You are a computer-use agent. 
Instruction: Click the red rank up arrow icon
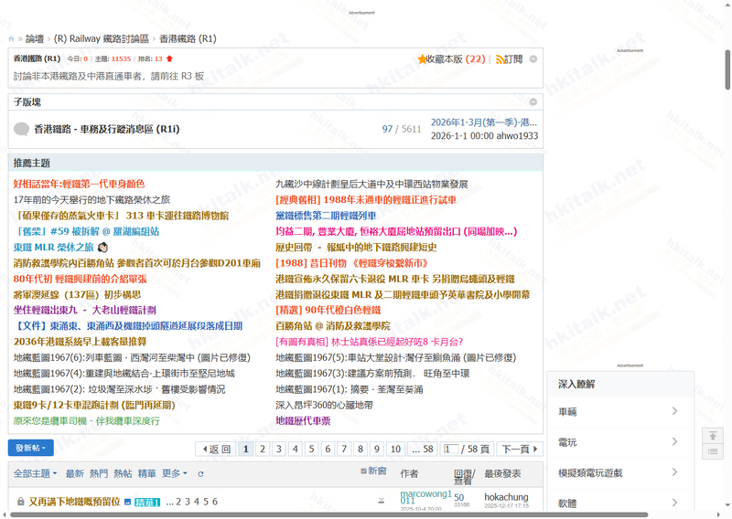point(169,58)
